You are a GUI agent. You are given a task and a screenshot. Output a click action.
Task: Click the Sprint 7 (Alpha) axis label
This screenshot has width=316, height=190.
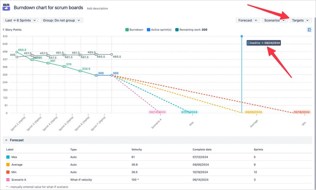(98, 123)
